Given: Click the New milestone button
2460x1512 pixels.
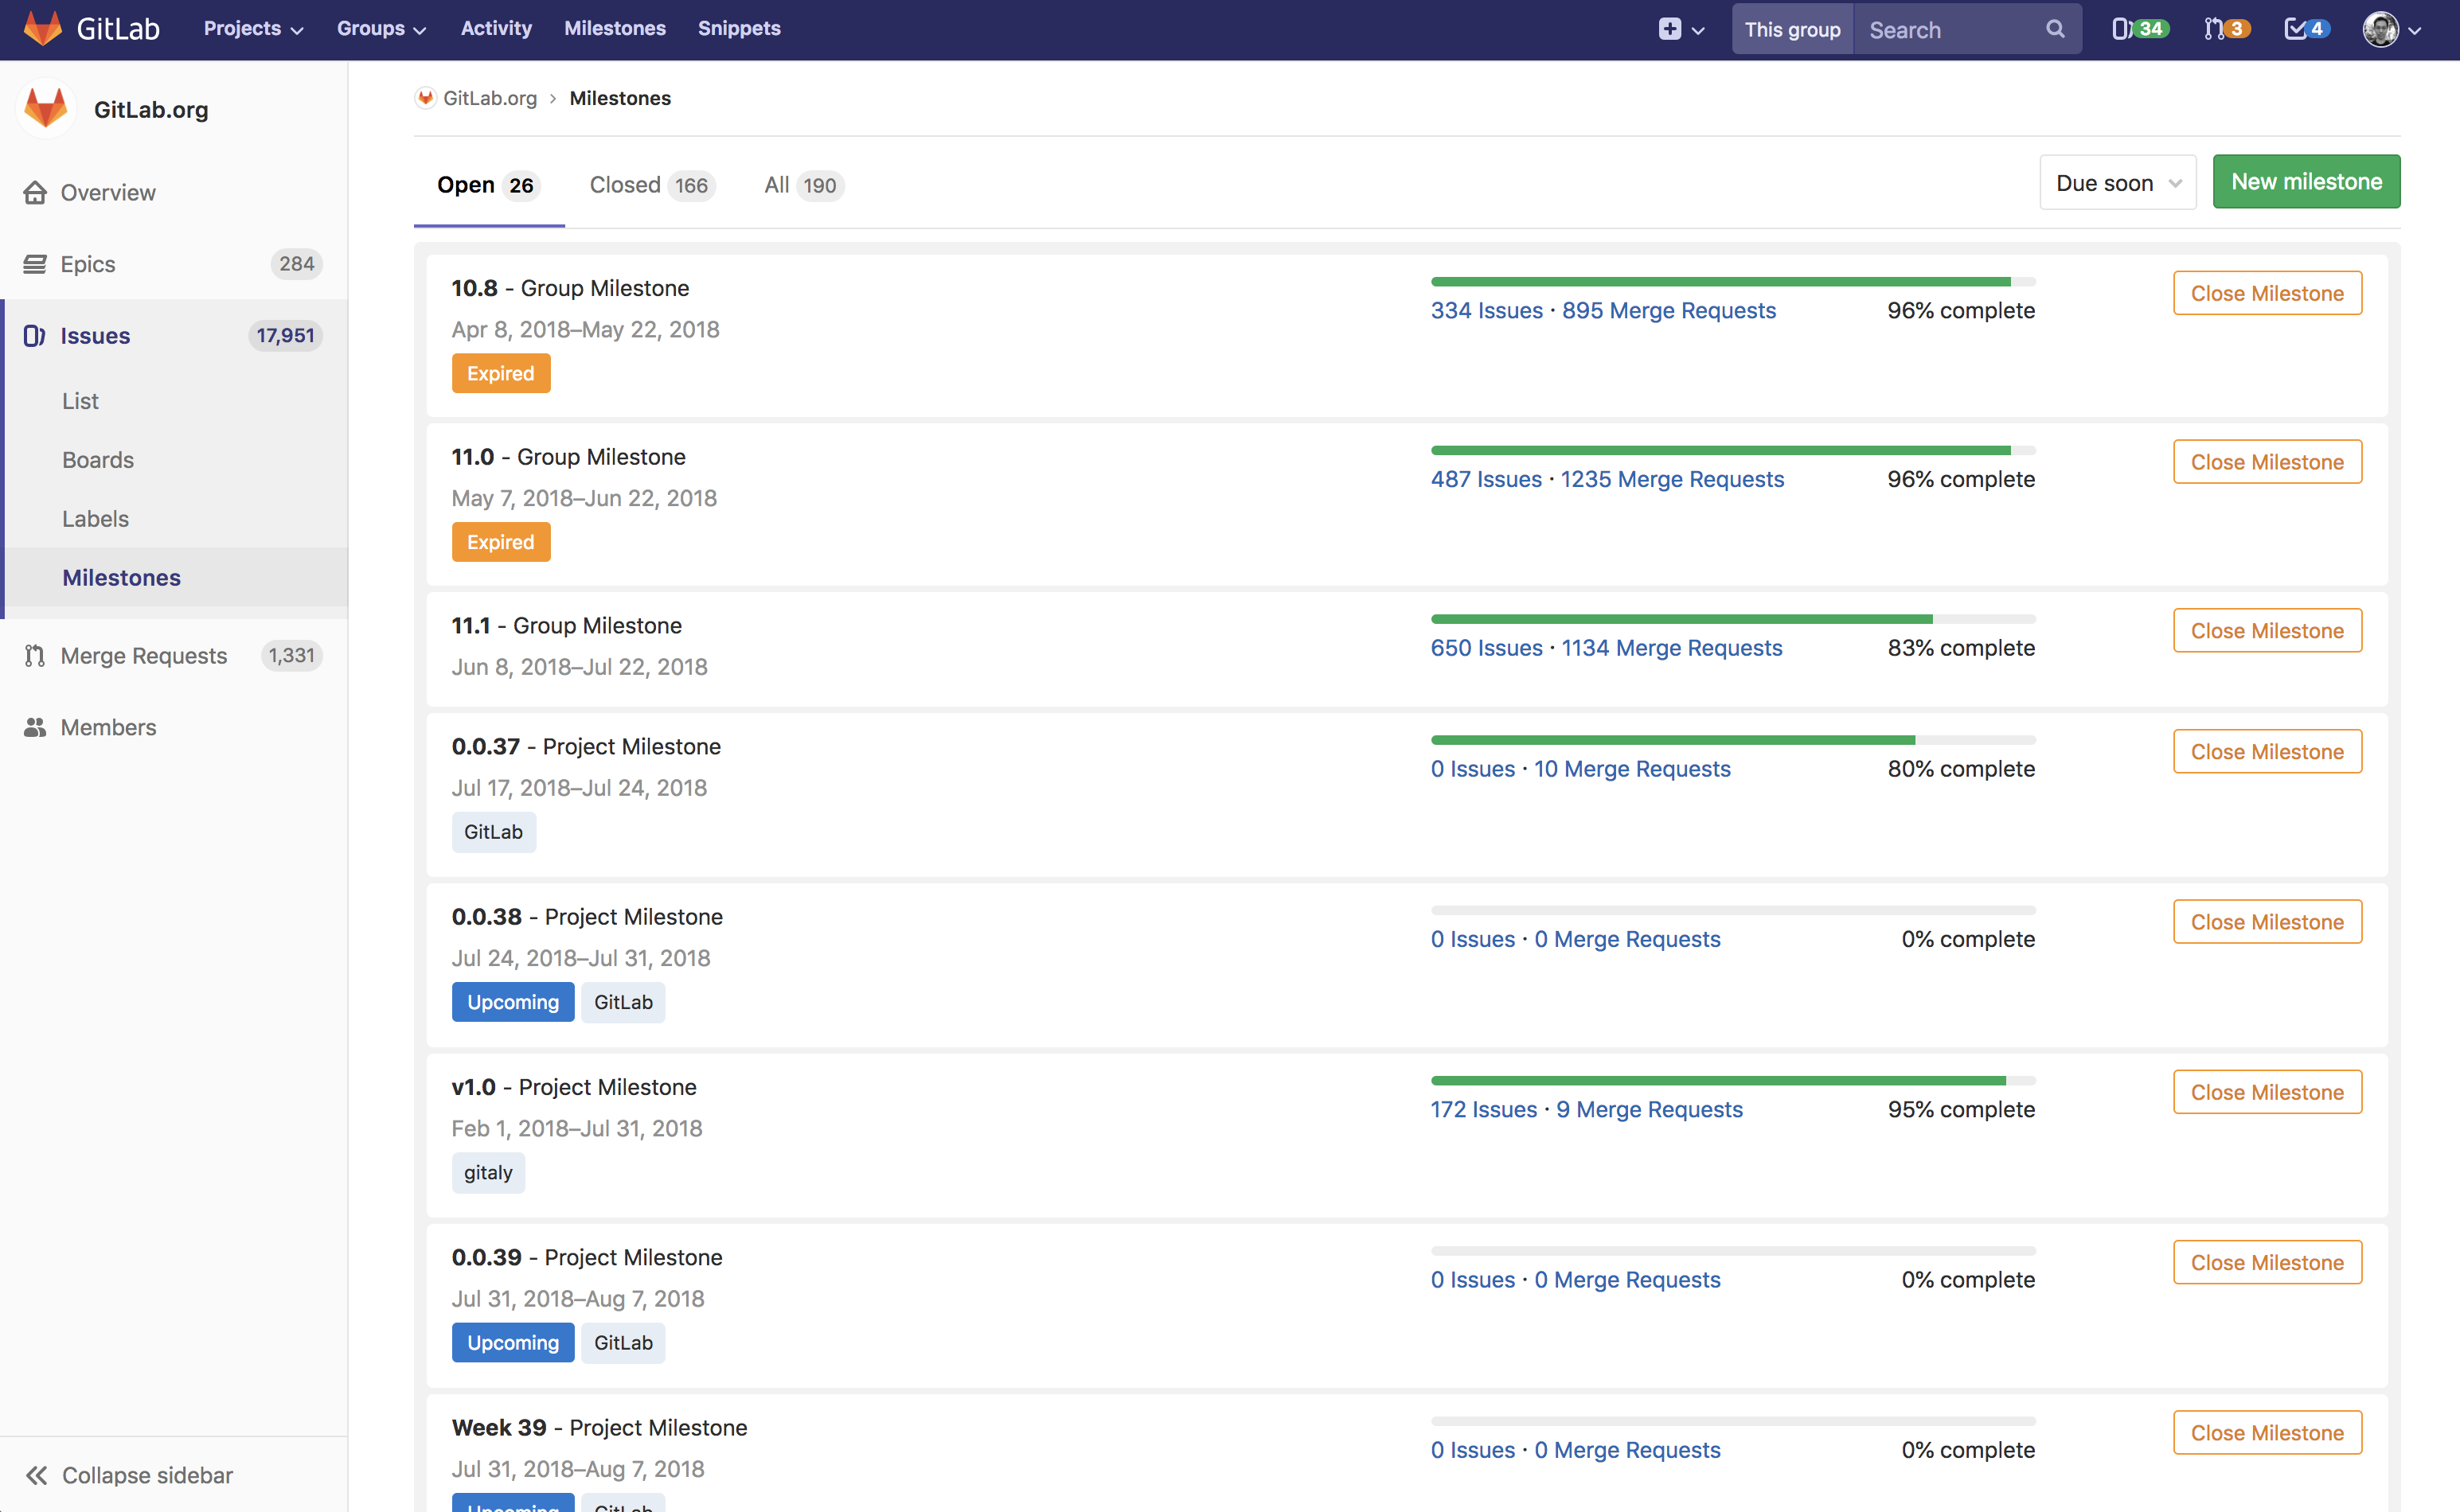Looking at the screenshot, I should (2305, 182).
